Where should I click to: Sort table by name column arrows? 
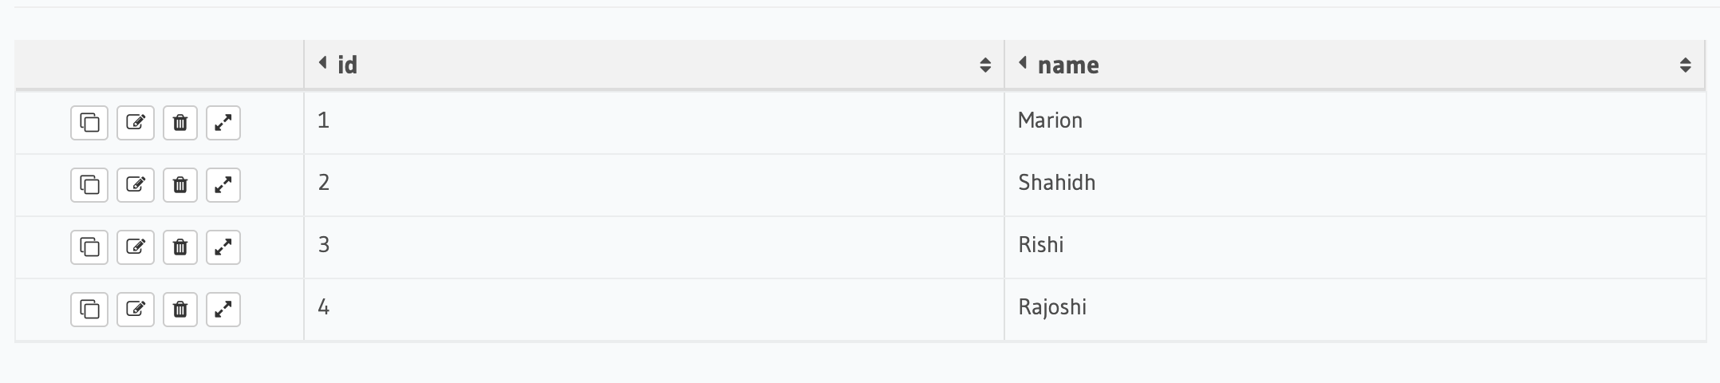click(x=1686, y=65)
